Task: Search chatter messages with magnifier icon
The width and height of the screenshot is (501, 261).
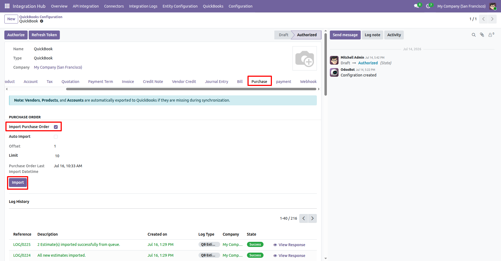Action: click(x=474, y=35)
